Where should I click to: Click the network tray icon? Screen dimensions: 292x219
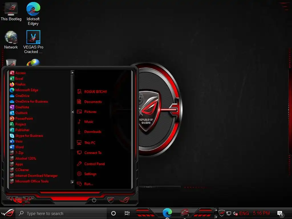coord(229,213)
